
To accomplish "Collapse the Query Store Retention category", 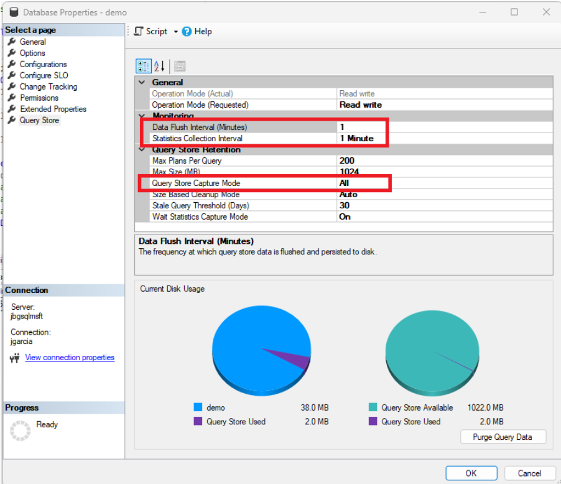I will click(142, 149).
